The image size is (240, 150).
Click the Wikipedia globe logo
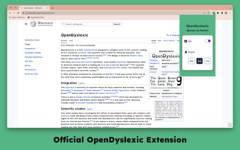(33, 24)
